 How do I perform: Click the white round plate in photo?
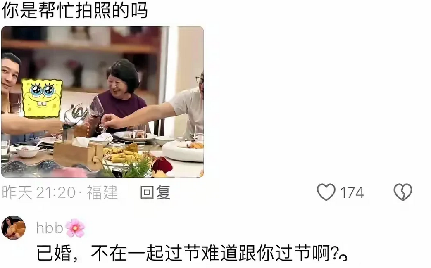[x=183, y=150]
